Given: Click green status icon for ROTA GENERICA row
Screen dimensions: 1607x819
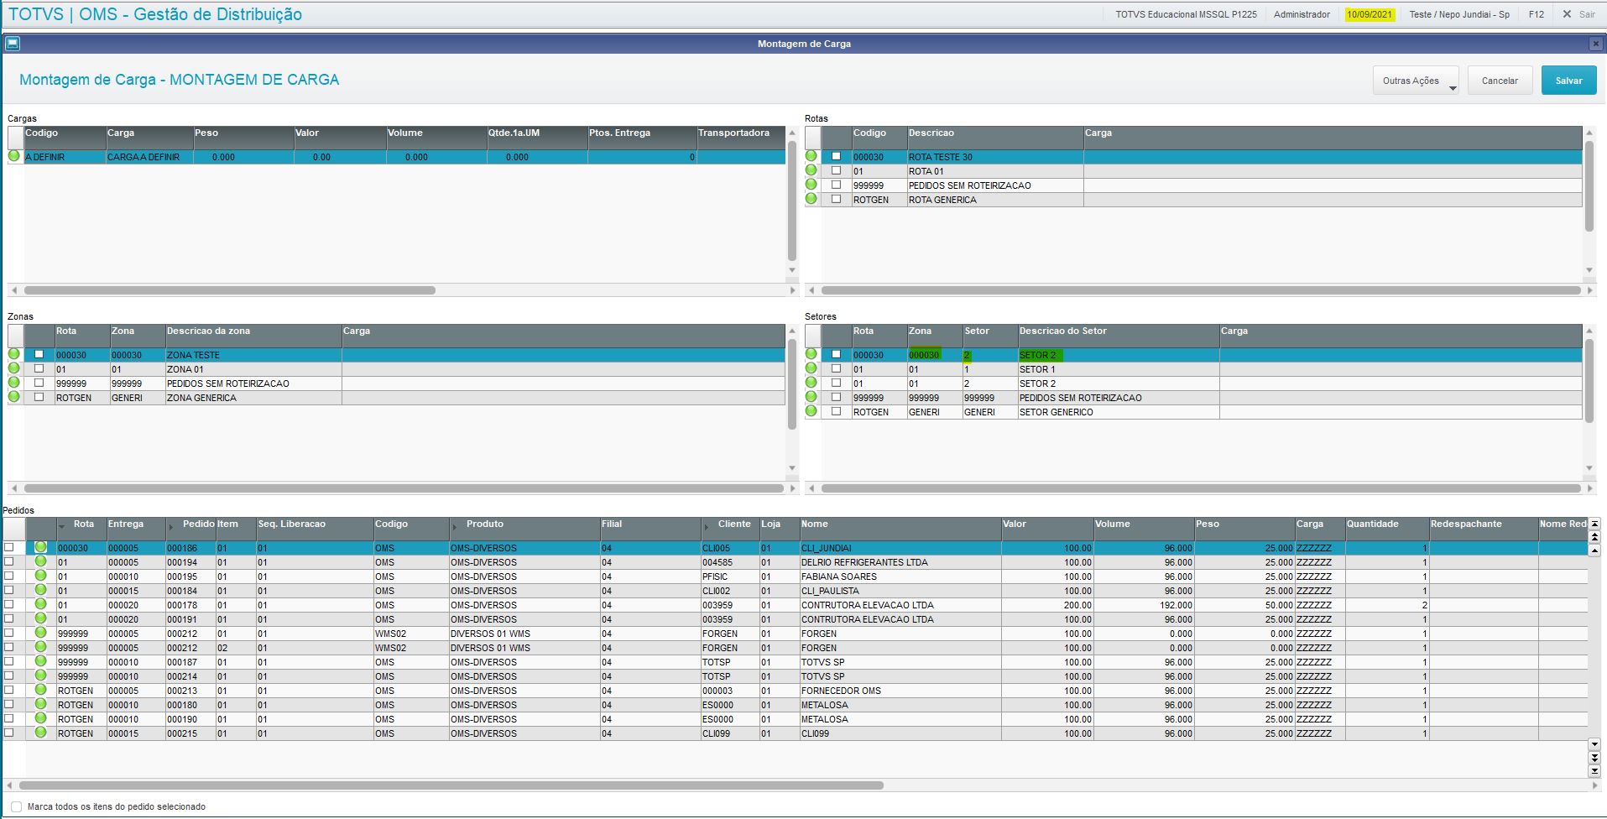Looking at the screenshot, I should tap(811, 199).
